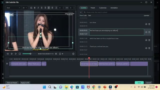The height and width of the screenshot is (90, 160).
Task: Delete the 'Thank you, and we love you' subtitle
Action: pyautogui.click(x=149, y=48)
